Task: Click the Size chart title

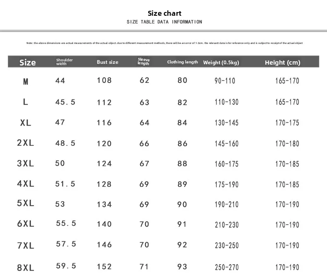Action: 164,13
